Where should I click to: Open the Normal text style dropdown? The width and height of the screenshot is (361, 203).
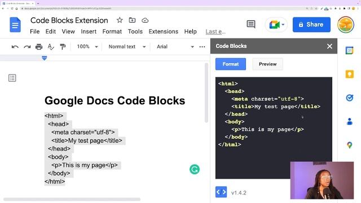coord(127,47)
